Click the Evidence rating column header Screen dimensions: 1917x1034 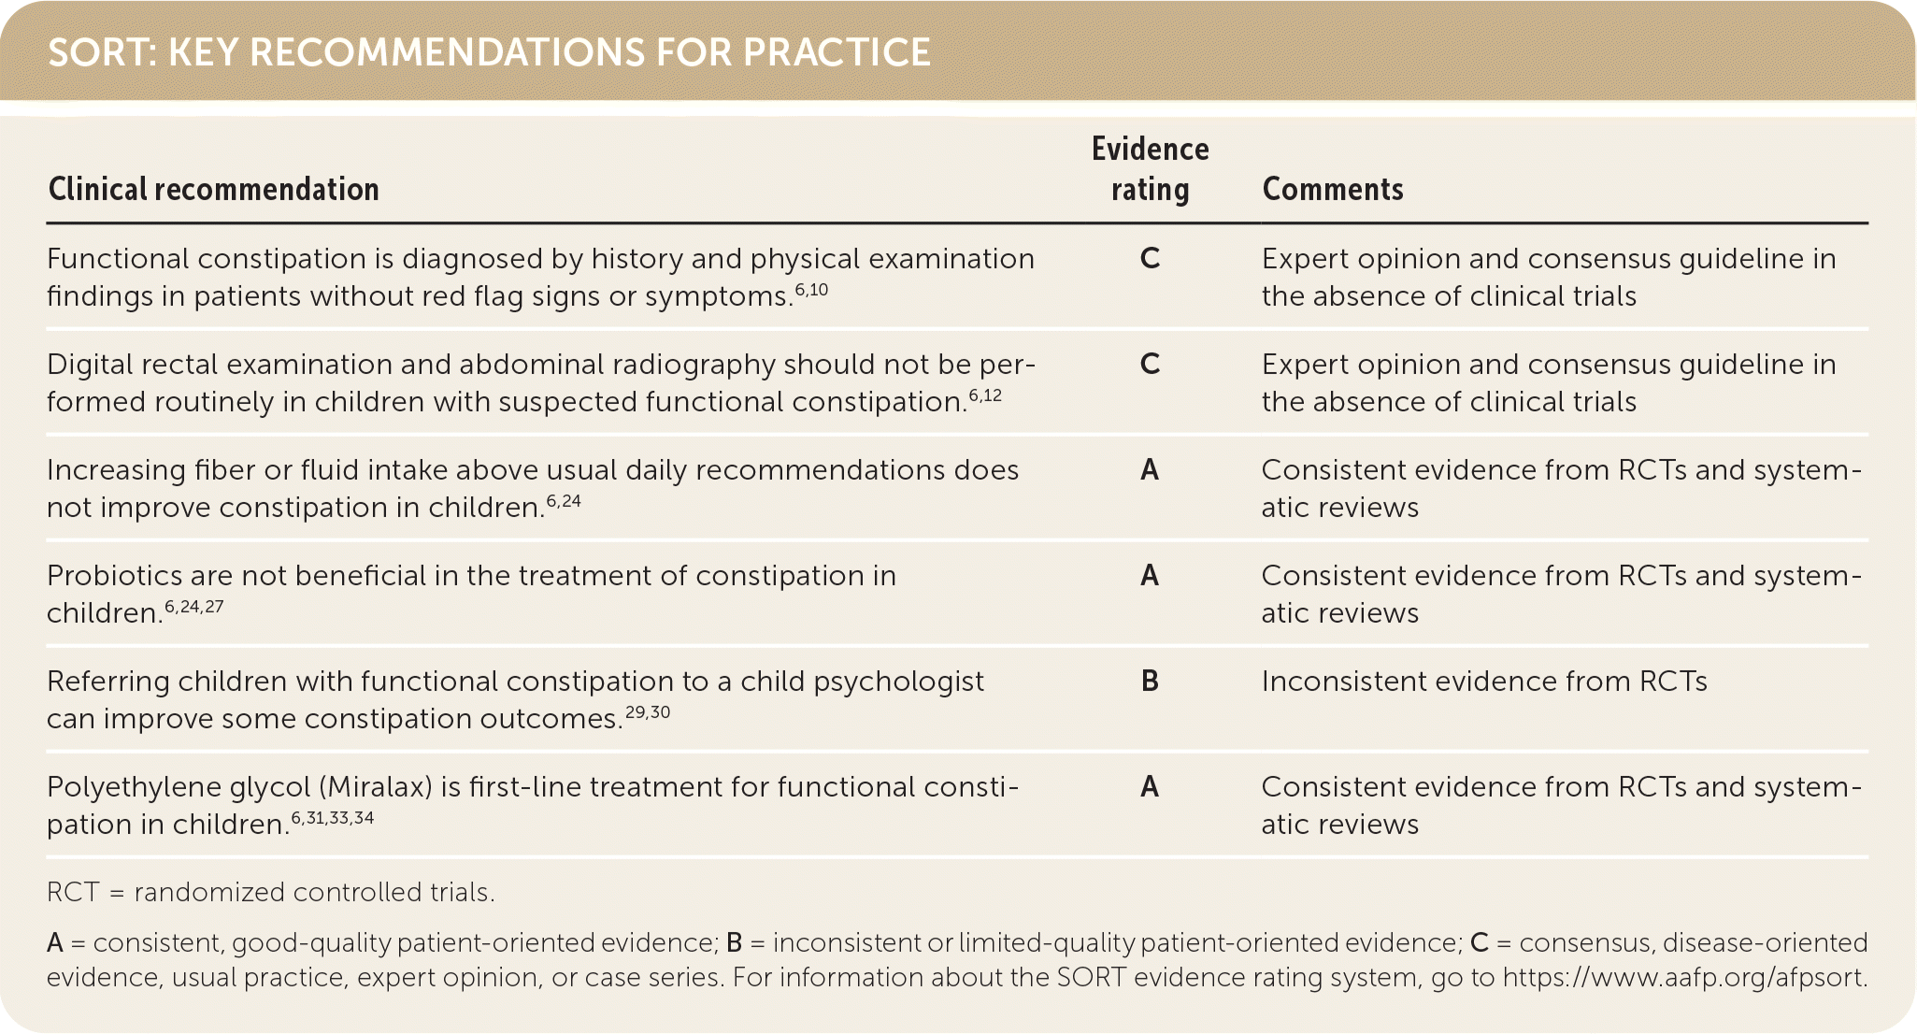pos(1150,168)
